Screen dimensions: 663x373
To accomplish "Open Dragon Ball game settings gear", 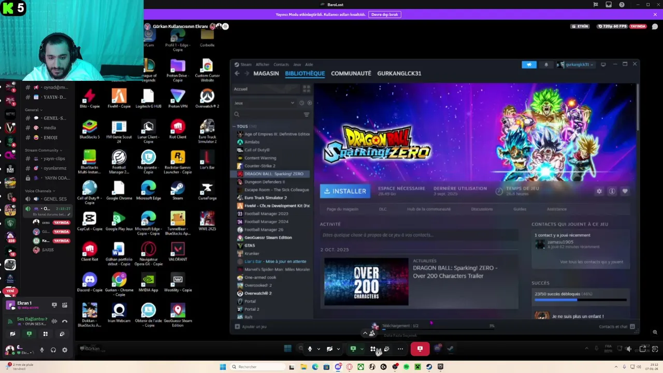I will 599,191.
